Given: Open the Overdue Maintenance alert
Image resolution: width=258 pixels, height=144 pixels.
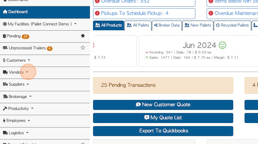Looking at the screenshot, I should point(232,13).
